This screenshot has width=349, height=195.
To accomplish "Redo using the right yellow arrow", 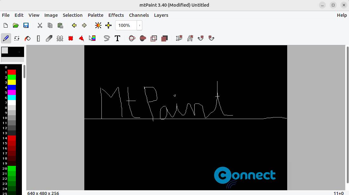I will coord(84,25).
